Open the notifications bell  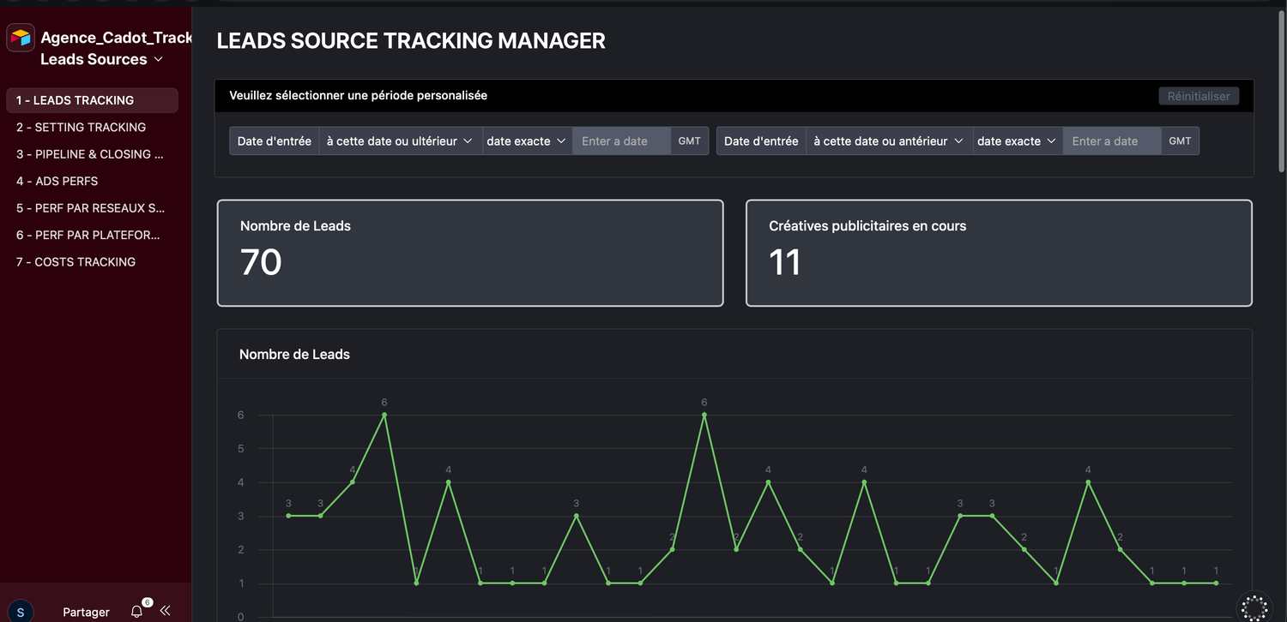(x=136, y=611)
